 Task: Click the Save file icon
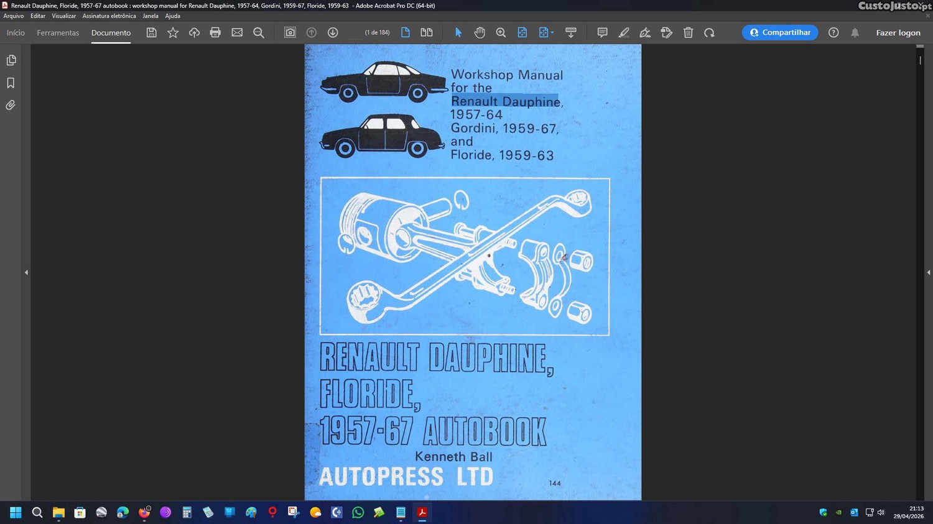click(x=151, y=33)
